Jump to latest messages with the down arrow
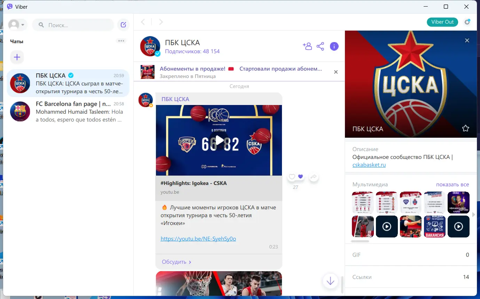The image size is (480, 299). [x=330, y=281]
